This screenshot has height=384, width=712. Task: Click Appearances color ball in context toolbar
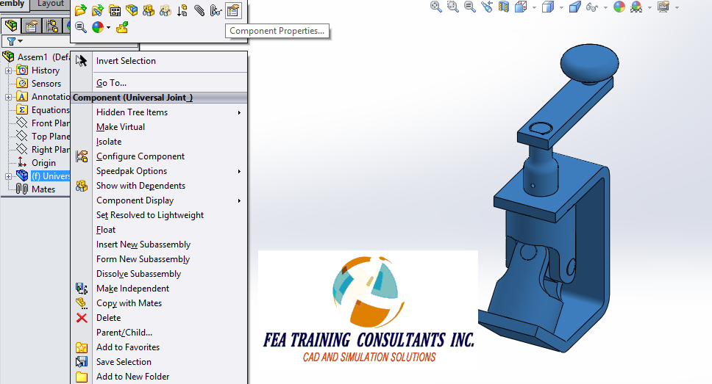(x=98, y=27)
